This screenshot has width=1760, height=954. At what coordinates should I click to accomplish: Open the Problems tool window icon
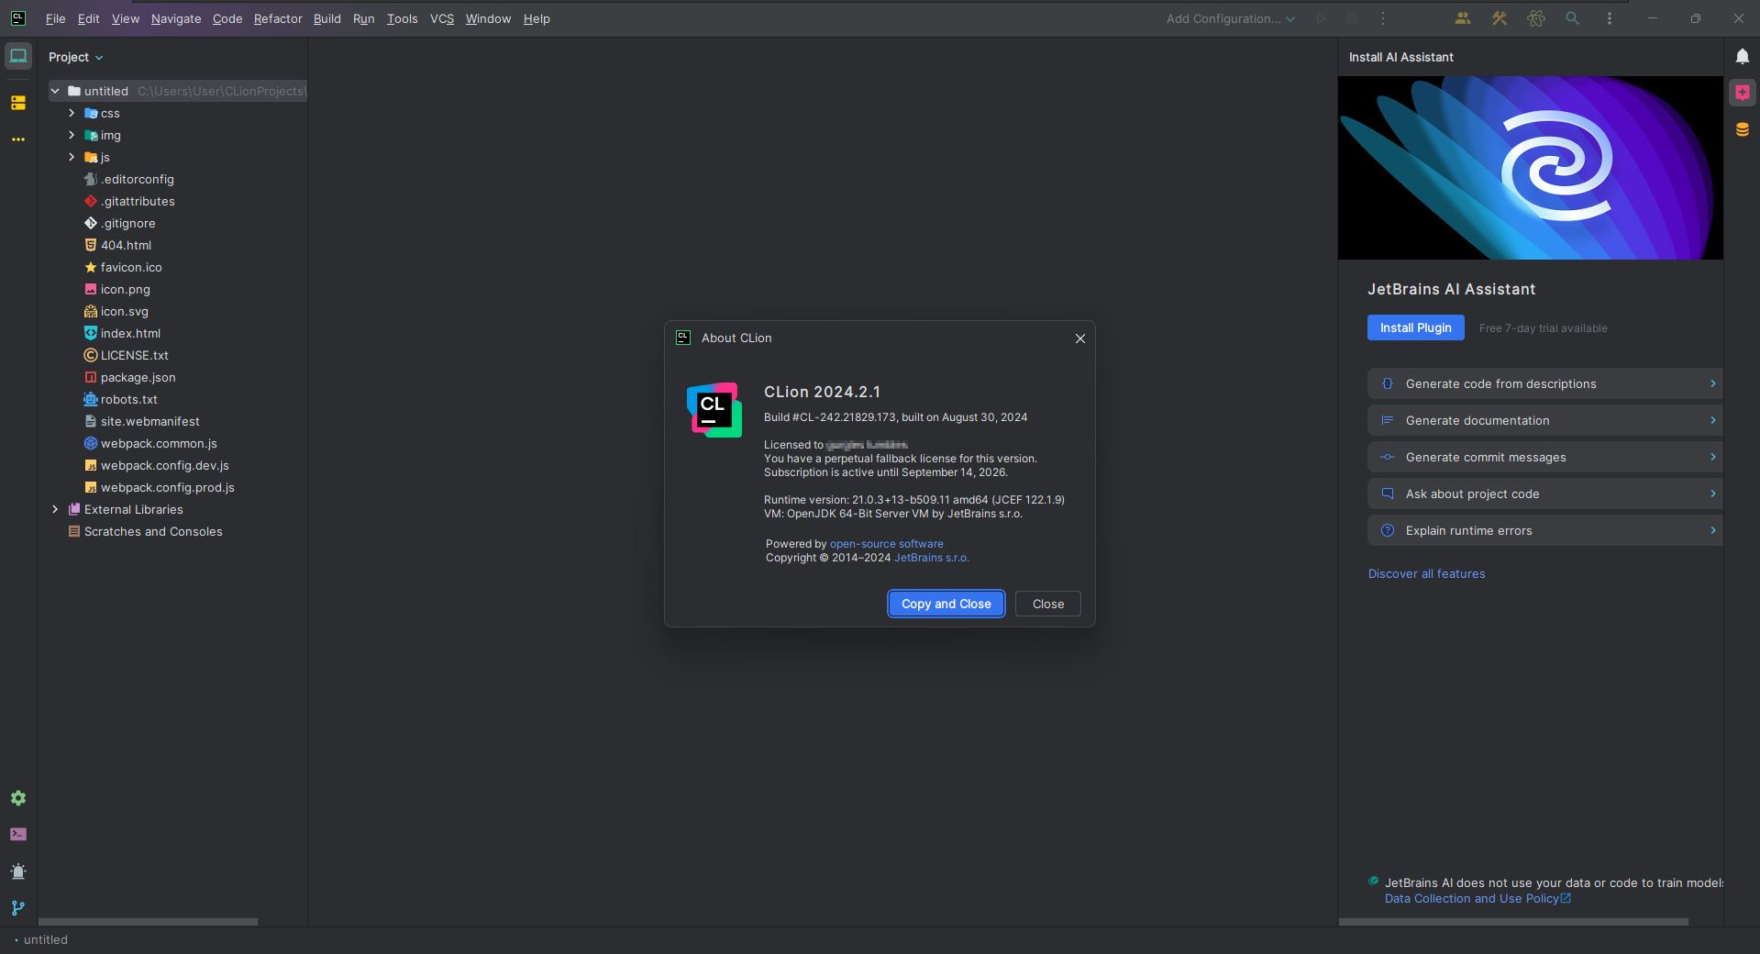tap(18, 871)
